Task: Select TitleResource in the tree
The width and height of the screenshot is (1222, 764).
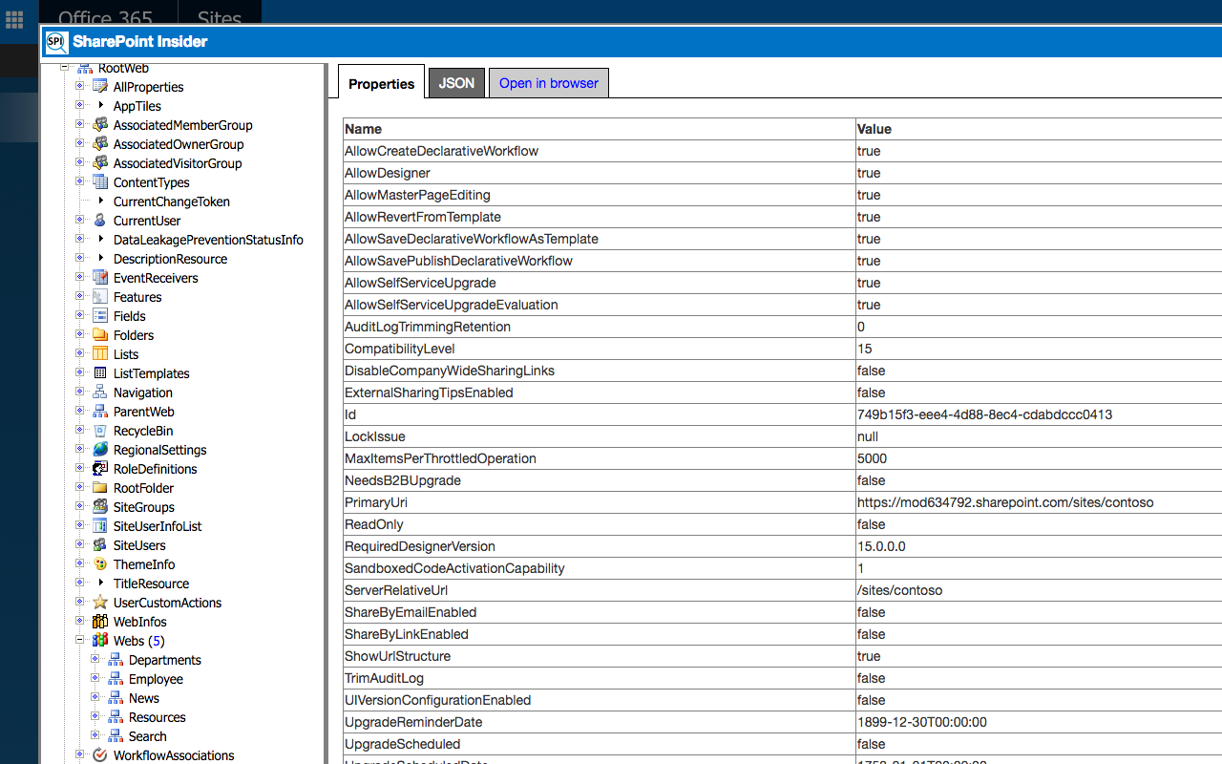Action: pos(151,584)
